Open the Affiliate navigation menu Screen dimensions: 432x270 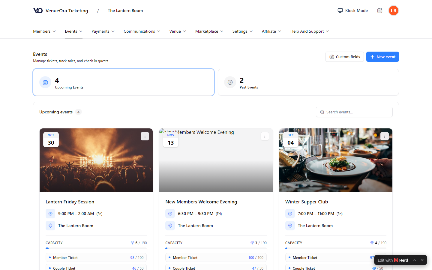point(271,31)
